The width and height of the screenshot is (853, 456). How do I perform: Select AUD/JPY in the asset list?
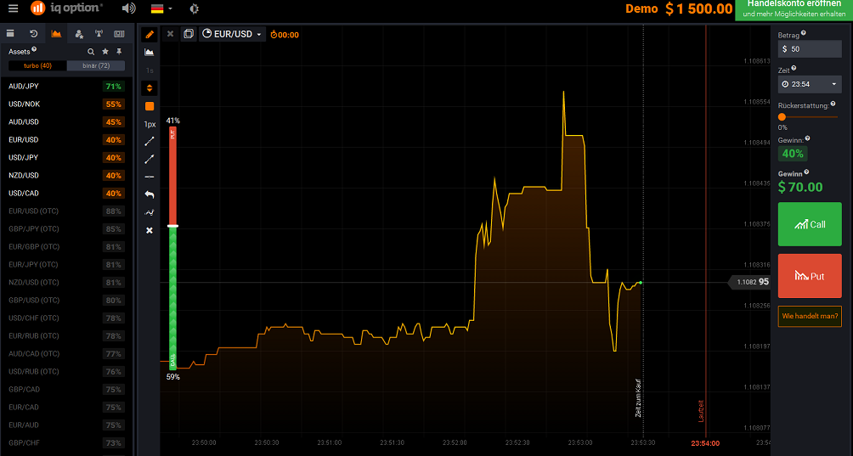click(66, 87)
